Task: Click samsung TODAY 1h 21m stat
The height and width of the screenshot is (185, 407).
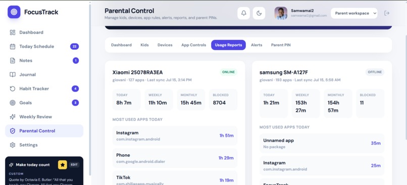Action: [x=274, y=104]
